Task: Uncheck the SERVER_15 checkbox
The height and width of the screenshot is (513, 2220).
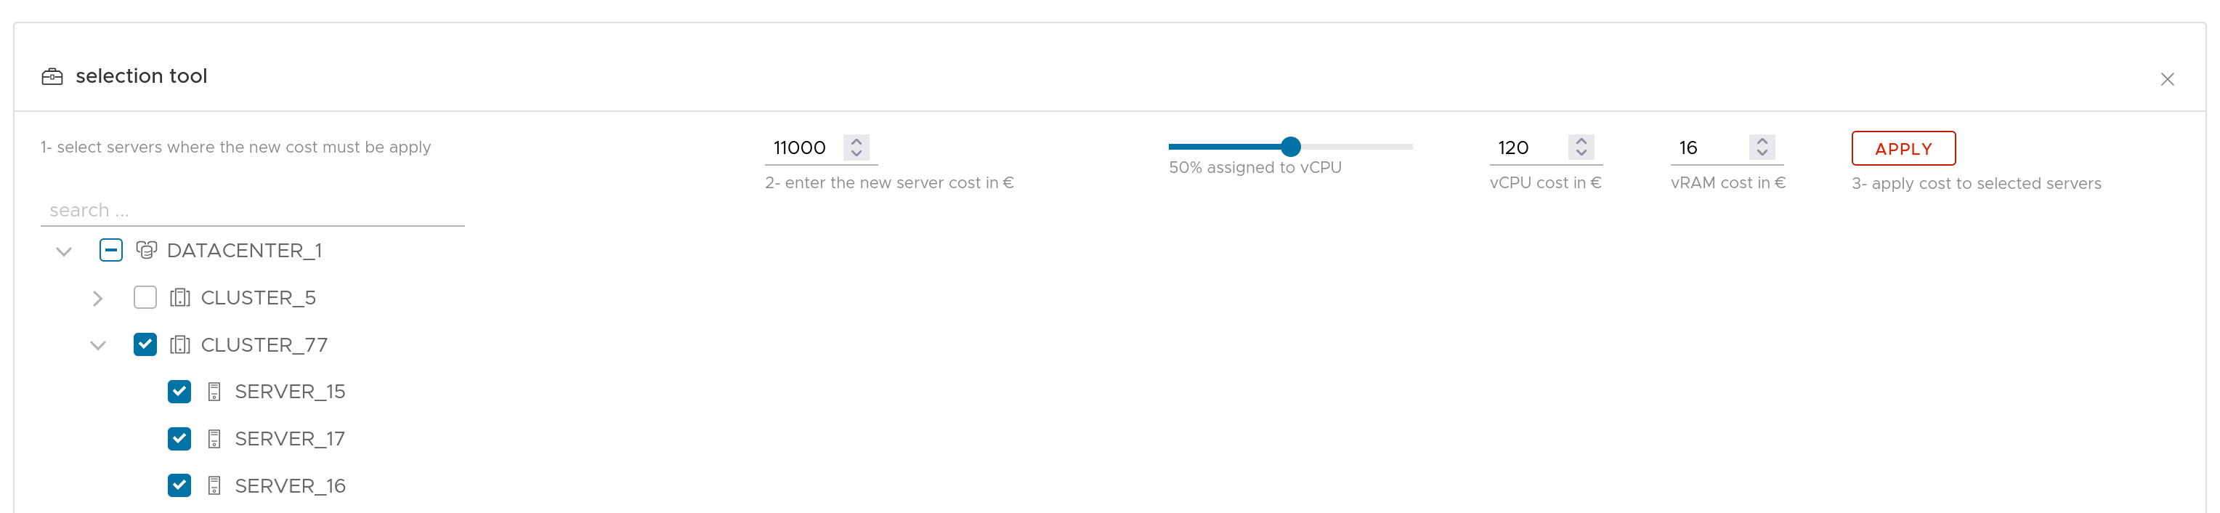Action: point(179,392)
